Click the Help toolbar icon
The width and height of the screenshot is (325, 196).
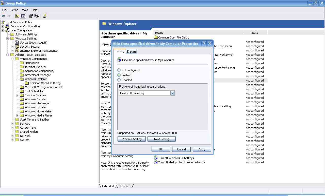44,16
